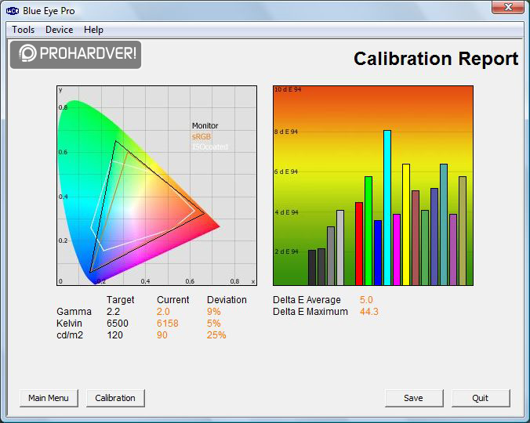
Task: Click the target cd/m2 value 120
Action: click(x=114, y=335)
